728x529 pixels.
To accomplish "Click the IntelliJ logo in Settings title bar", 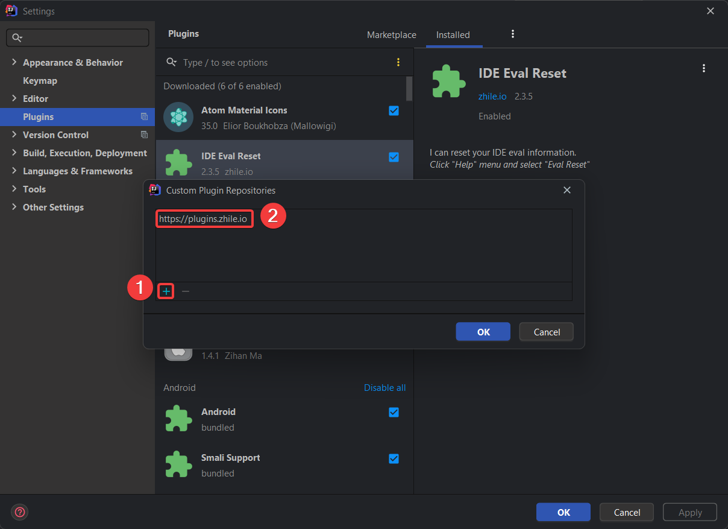I will pos(11,11).
